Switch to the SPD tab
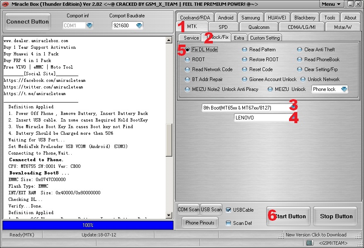This screenshot has height=248, width=364. [223, 27]
